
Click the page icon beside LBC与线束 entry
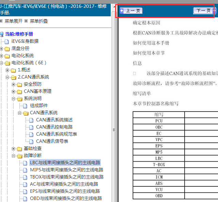click(25, 163)
